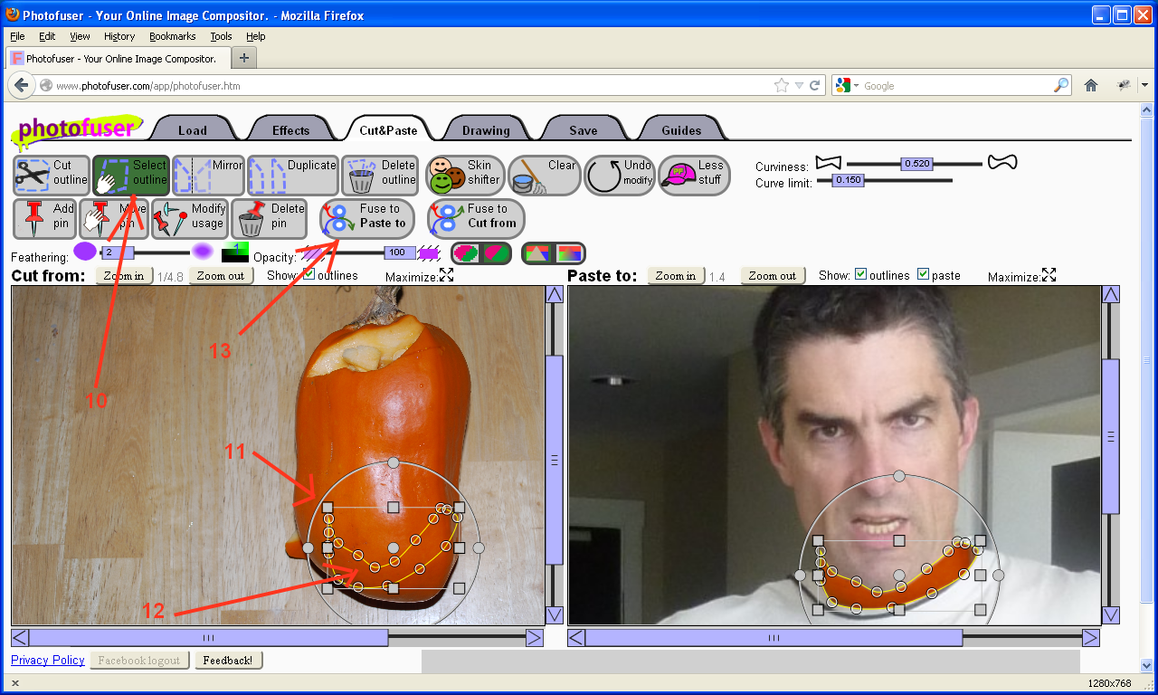Click the Duplicate outline tool

[x=292, y=175]
